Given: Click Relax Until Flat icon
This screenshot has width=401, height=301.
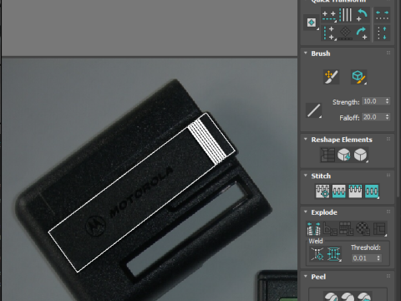Looking at the screenshot, I should coord(344,155).
